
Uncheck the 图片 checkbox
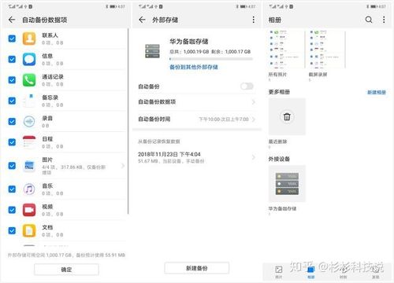(12, 166)
